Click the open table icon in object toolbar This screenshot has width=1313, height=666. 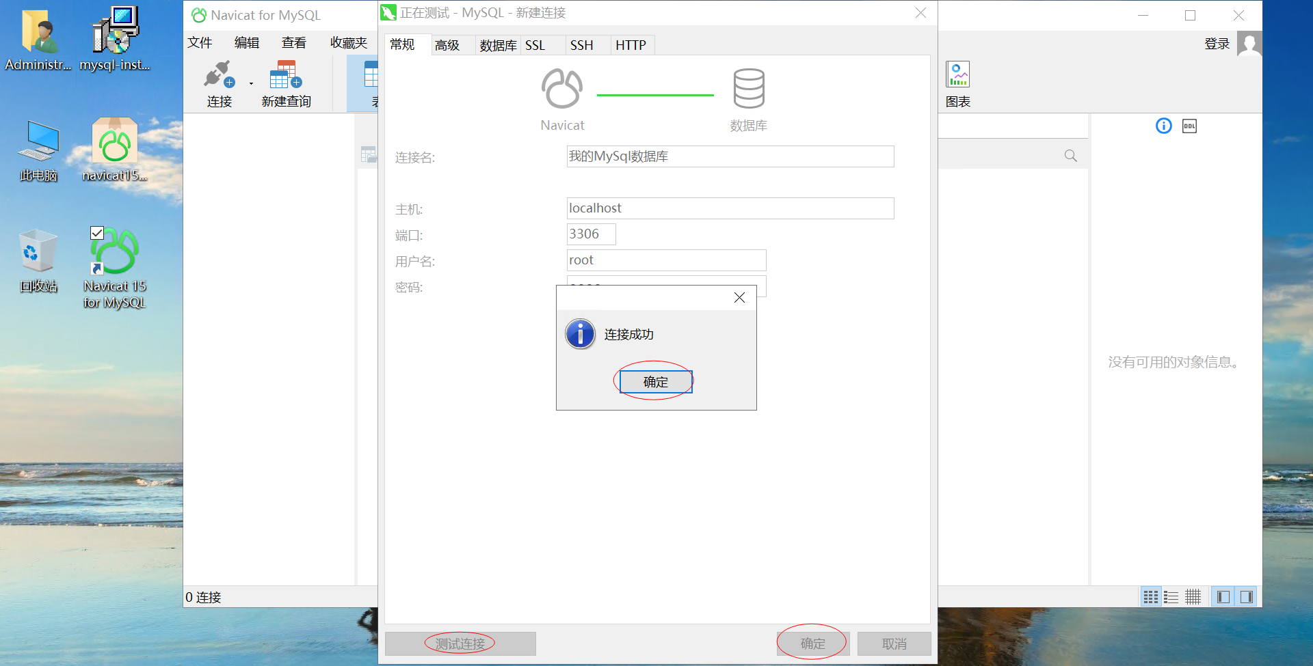point(369,155)
